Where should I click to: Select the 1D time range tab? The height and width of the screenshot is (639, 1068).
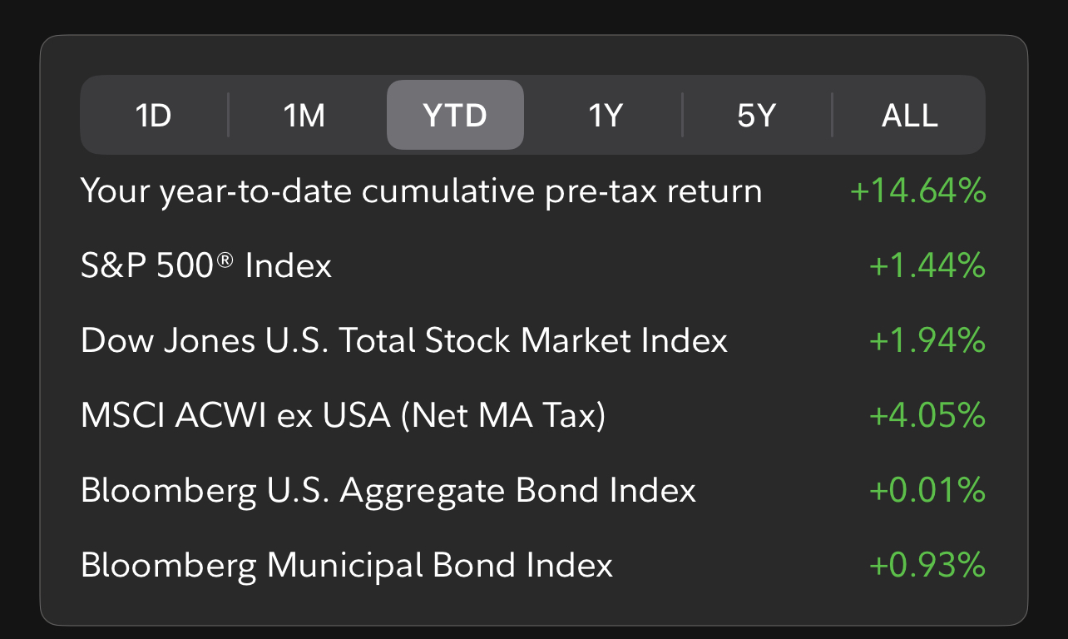153,116
